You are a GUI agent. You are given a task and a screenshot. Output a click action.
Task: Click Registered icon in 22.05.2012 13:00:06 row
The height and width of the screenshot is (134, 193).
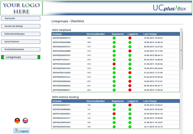114,118
